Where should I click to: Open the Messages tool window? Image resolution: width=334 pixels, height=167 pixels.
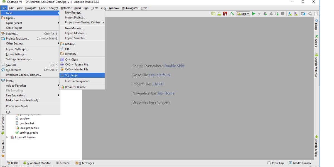pyautogui.click(x=85, y=163)
